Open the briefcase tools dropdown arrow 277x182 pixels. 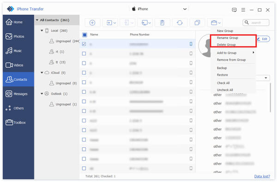coord(219,23)
